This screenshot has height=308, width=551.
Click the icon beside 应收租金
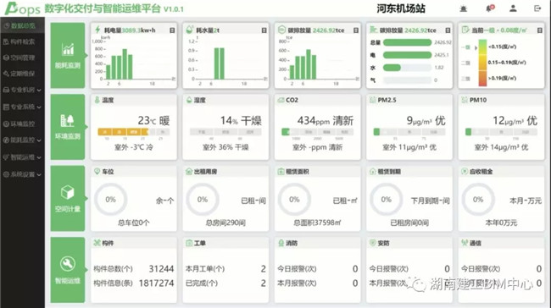pyautogui.click(x=465, y=171)
